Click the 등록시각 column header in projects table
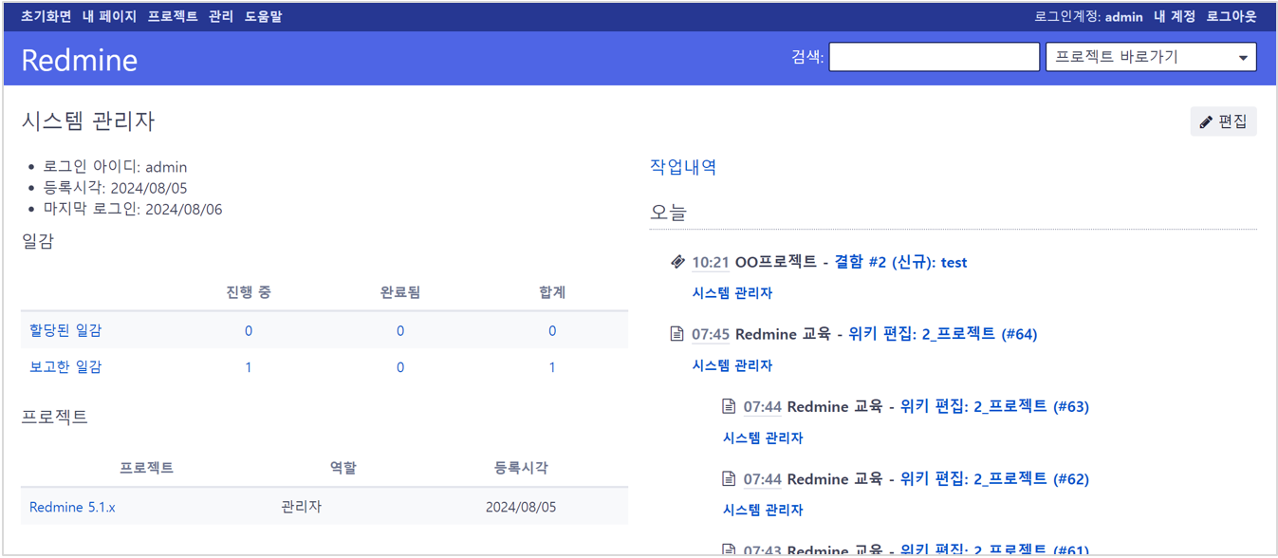Image resolution: width=1278 pixels, height=558 pixels. click(521, 468)
